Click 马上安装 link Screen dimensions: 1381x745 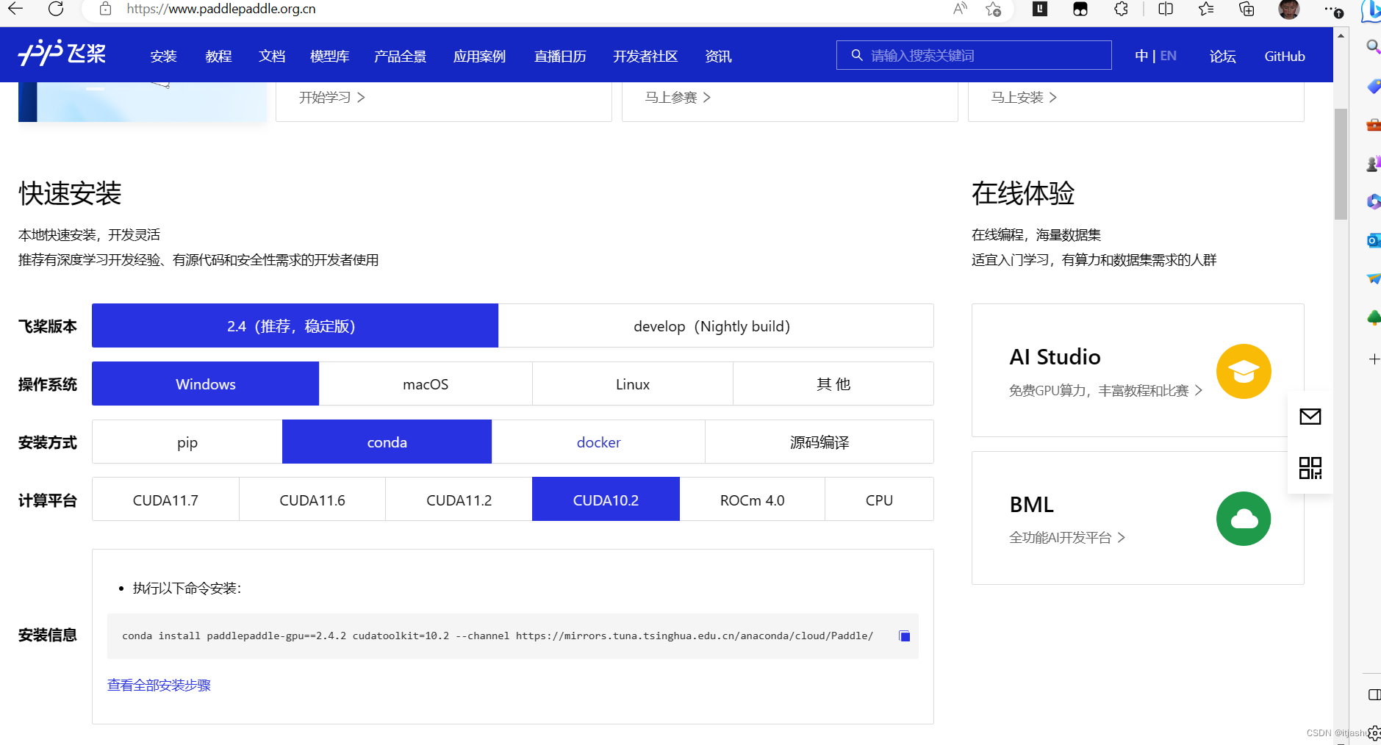pos(1024,97)
